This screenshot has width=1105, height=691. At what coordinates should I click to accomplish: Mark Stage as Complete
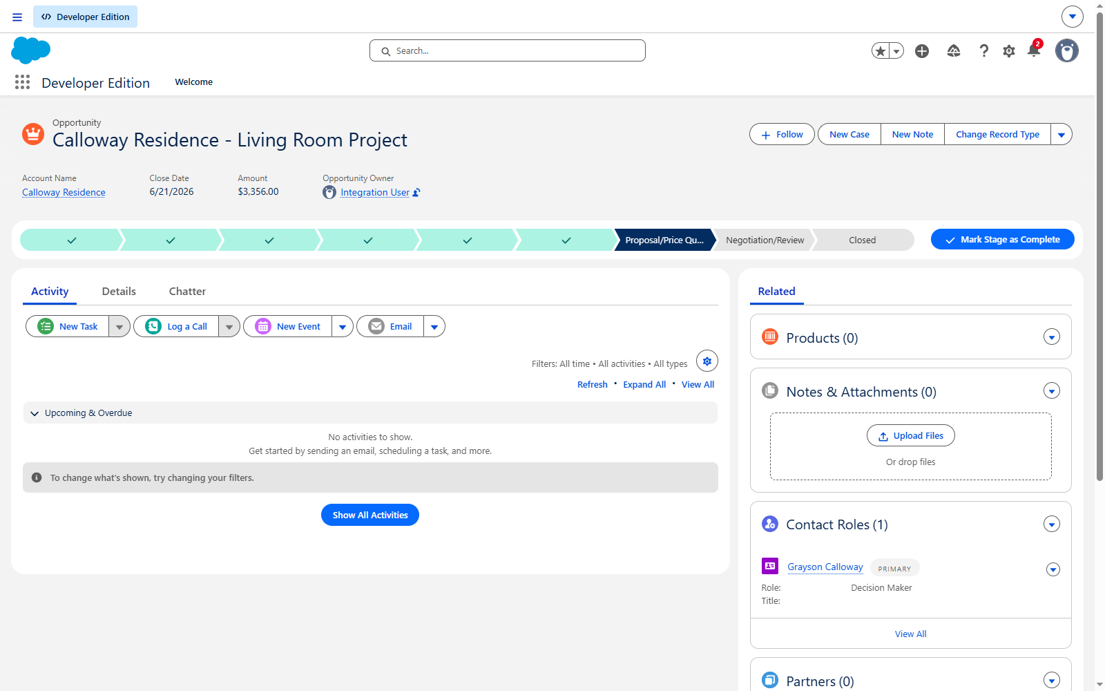click(x=1003, y=239)
